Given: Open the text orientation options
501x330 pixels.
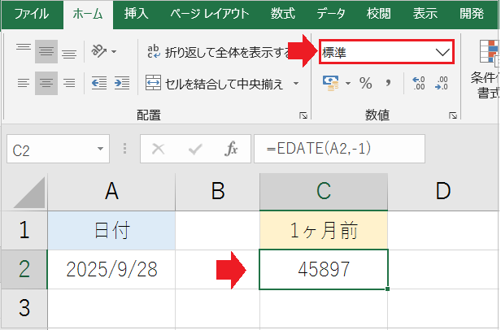Looking at the screenshot, I should pos(103,51).
